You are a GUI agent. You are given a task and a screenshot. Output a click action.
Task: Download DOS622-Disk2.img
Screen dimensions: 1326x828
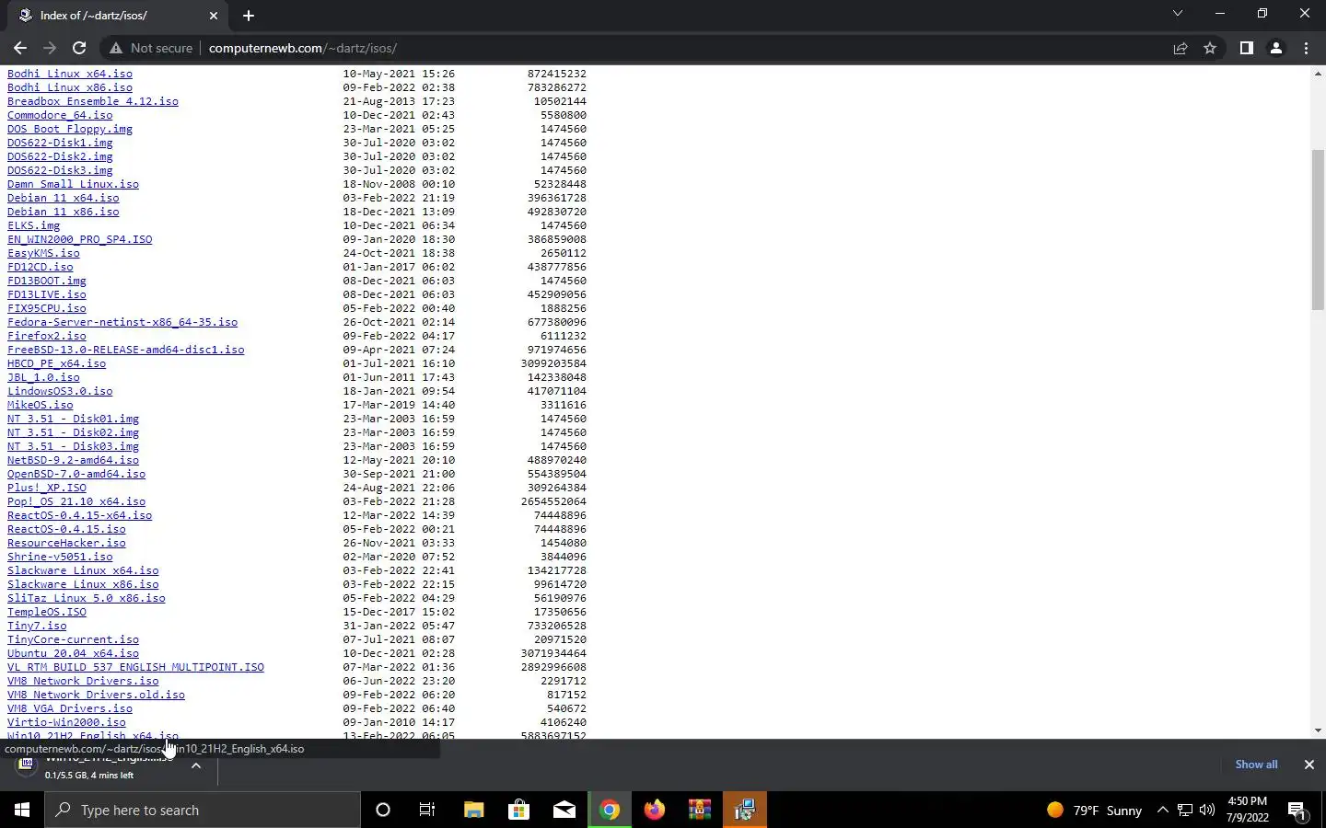(x=60, y=156)
